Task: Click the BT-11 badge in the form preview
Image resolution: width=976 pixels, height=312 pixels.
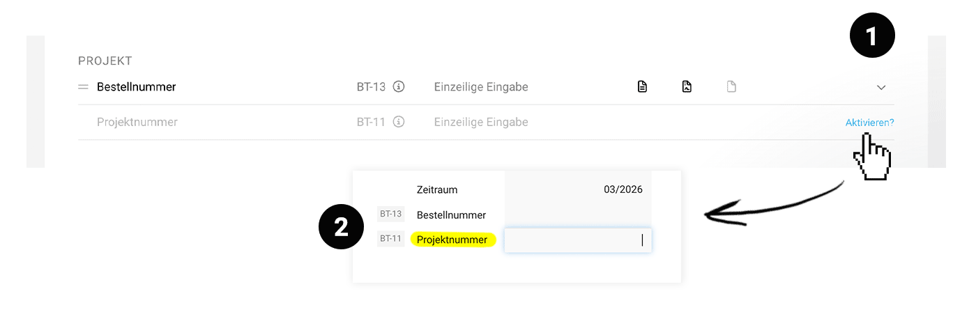Action: (x=390, y=239)
